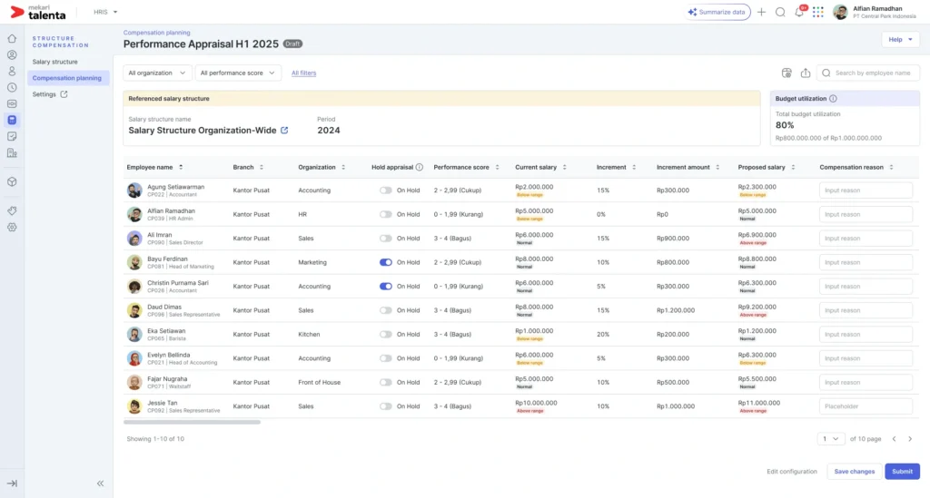Open external link beside Salary Structure Organization-Wide

[x=284, y=131]
